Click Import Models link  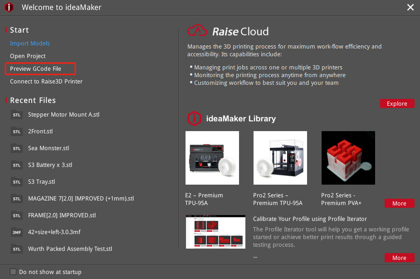point(30,44)
